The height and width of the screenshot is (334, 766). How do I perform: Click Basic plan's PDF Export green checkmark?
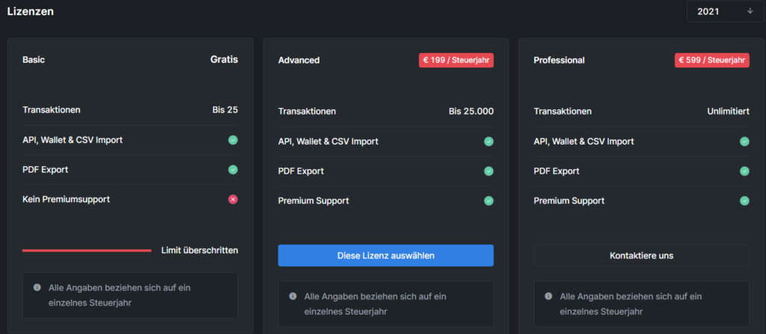coord(233,170)
